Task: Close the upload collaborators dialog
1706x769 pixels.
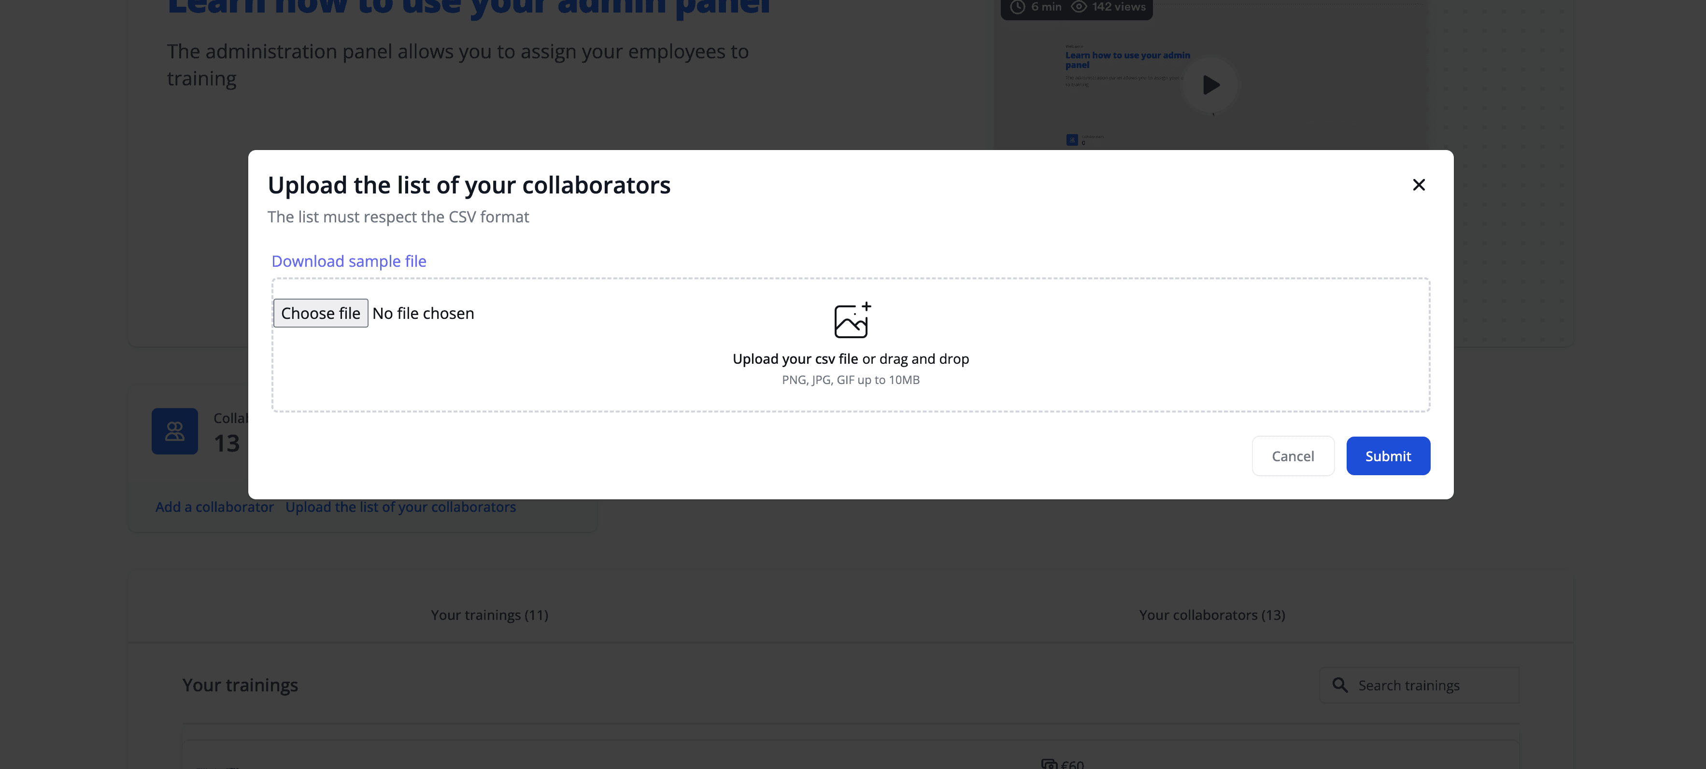Action: pyautogui.click(x=1419, y=185)
